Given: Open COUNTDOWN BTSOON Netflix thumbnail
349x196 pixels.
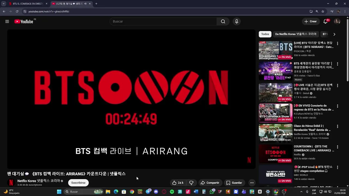Looking at the screenshot, I should [276, 154].
